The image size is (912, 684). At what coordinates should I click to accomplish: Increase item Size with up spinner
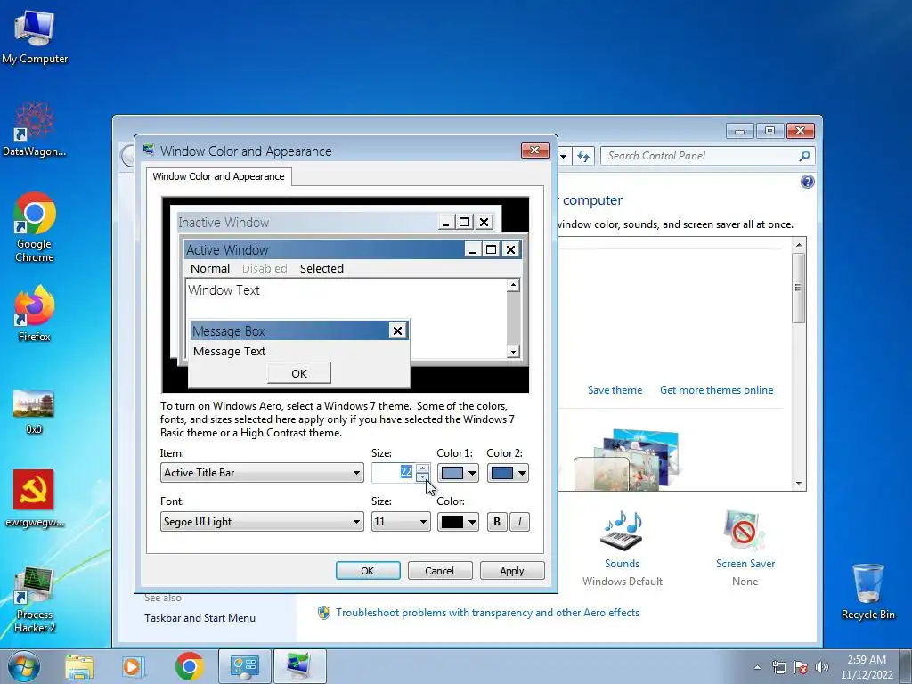(423, 468)
